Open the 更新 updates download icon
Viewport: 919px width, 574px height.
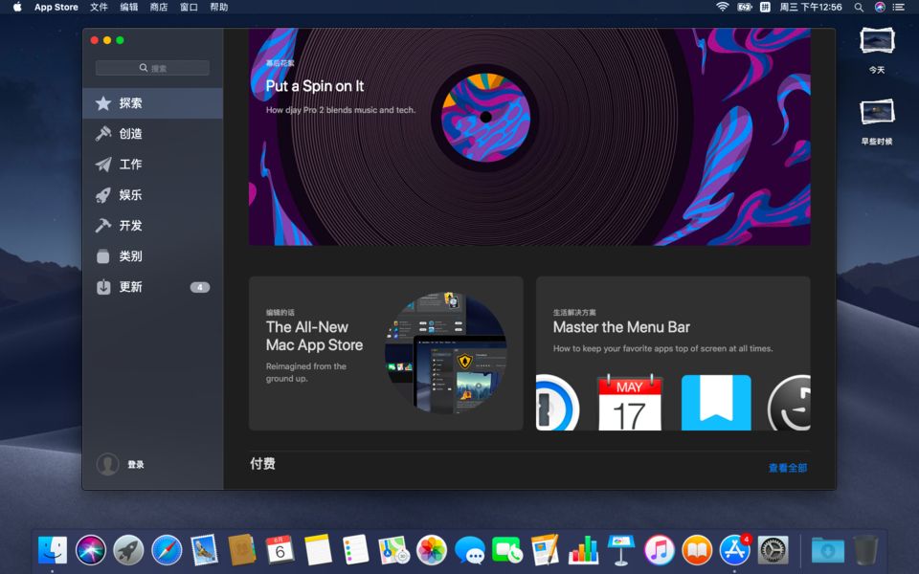pyautogui.click(x=103, y=286)
